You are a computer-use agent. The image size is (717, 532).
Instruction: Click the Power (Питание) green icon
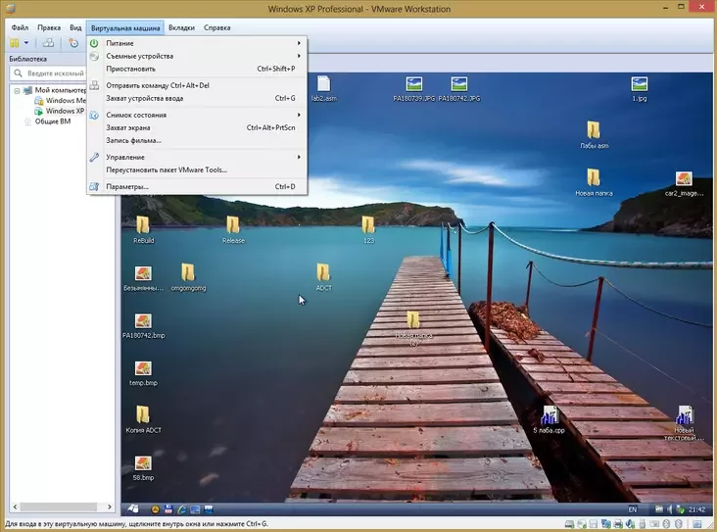pos(95,44)
